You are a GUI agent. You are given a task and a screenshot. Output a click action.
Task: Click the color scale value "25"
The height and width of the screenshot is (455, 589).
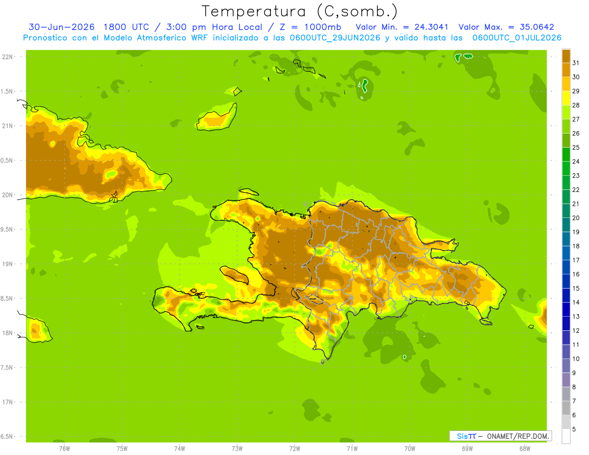point(576,147)
